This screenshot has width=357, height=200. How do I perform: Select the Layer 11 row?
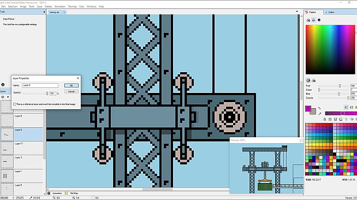click(22, 148)
